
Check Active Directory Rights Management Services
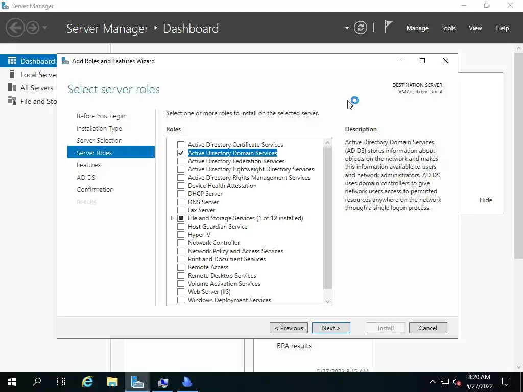tap(181, 177)
